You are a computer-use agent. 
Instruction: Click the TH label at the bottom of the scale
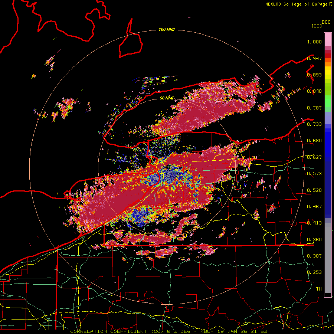coord(319,289)
